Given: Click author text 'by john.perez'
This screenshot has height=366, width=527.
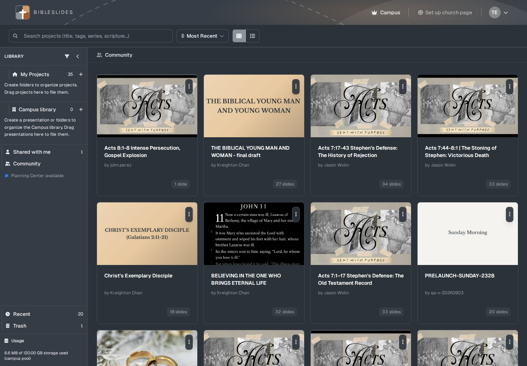Looking at the screenshot, I should pos(118,165).
